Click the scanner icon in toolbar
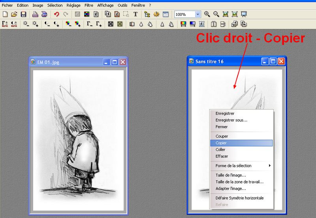Viewport: 316px width, 218px height. tap(44, 14)
